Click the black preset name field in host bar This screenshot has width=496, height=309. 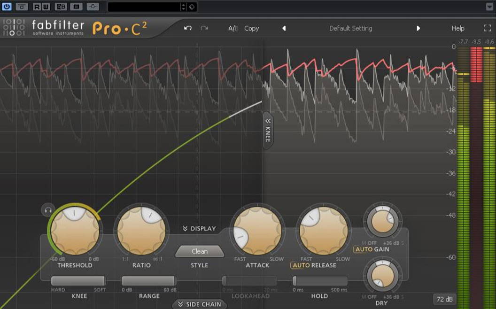(x=144, y=7)
